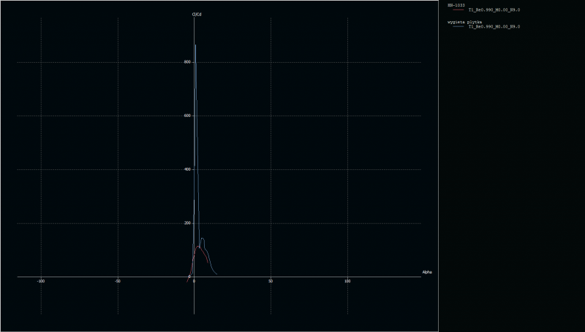
Task: Click the HN-1033 foil name in legend
Action: 455,5
